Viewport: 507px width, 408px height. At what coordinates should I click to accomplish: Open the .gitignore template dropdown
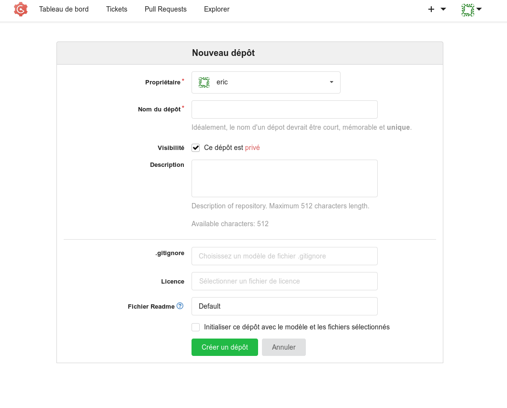pos(284,256)
